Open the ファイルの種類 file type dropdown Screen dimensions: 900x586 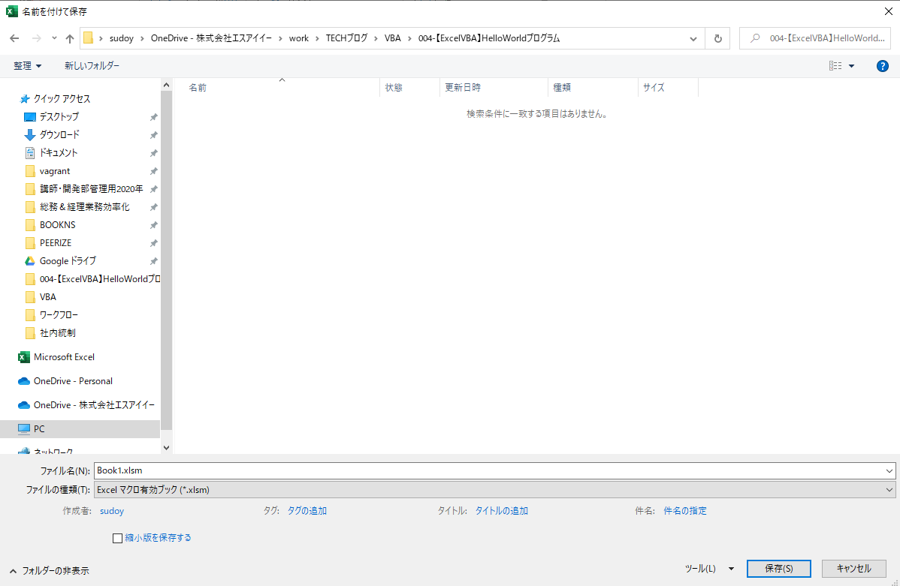pos(494,490)
